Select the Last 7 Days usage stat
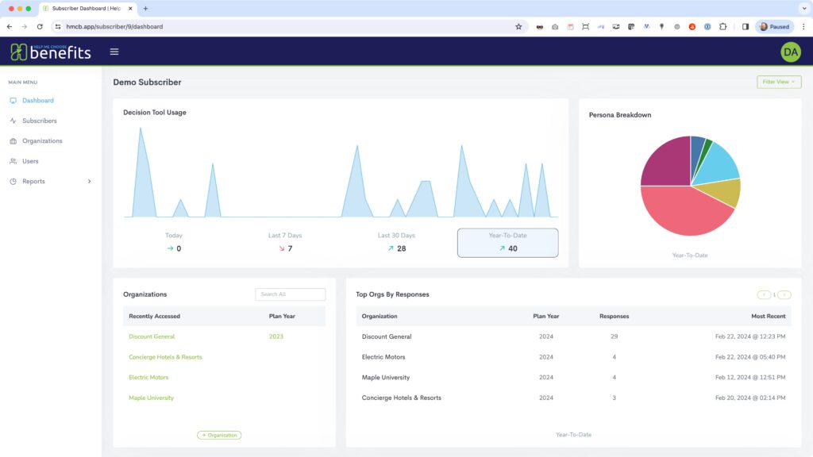Viewport: 813px width, 457px height. click(x=285, y=243)
